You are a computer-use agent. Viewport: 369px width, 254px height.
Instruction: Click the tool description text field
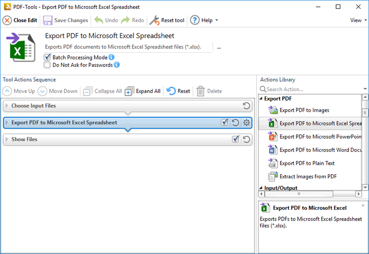click(x=128, y=47)
